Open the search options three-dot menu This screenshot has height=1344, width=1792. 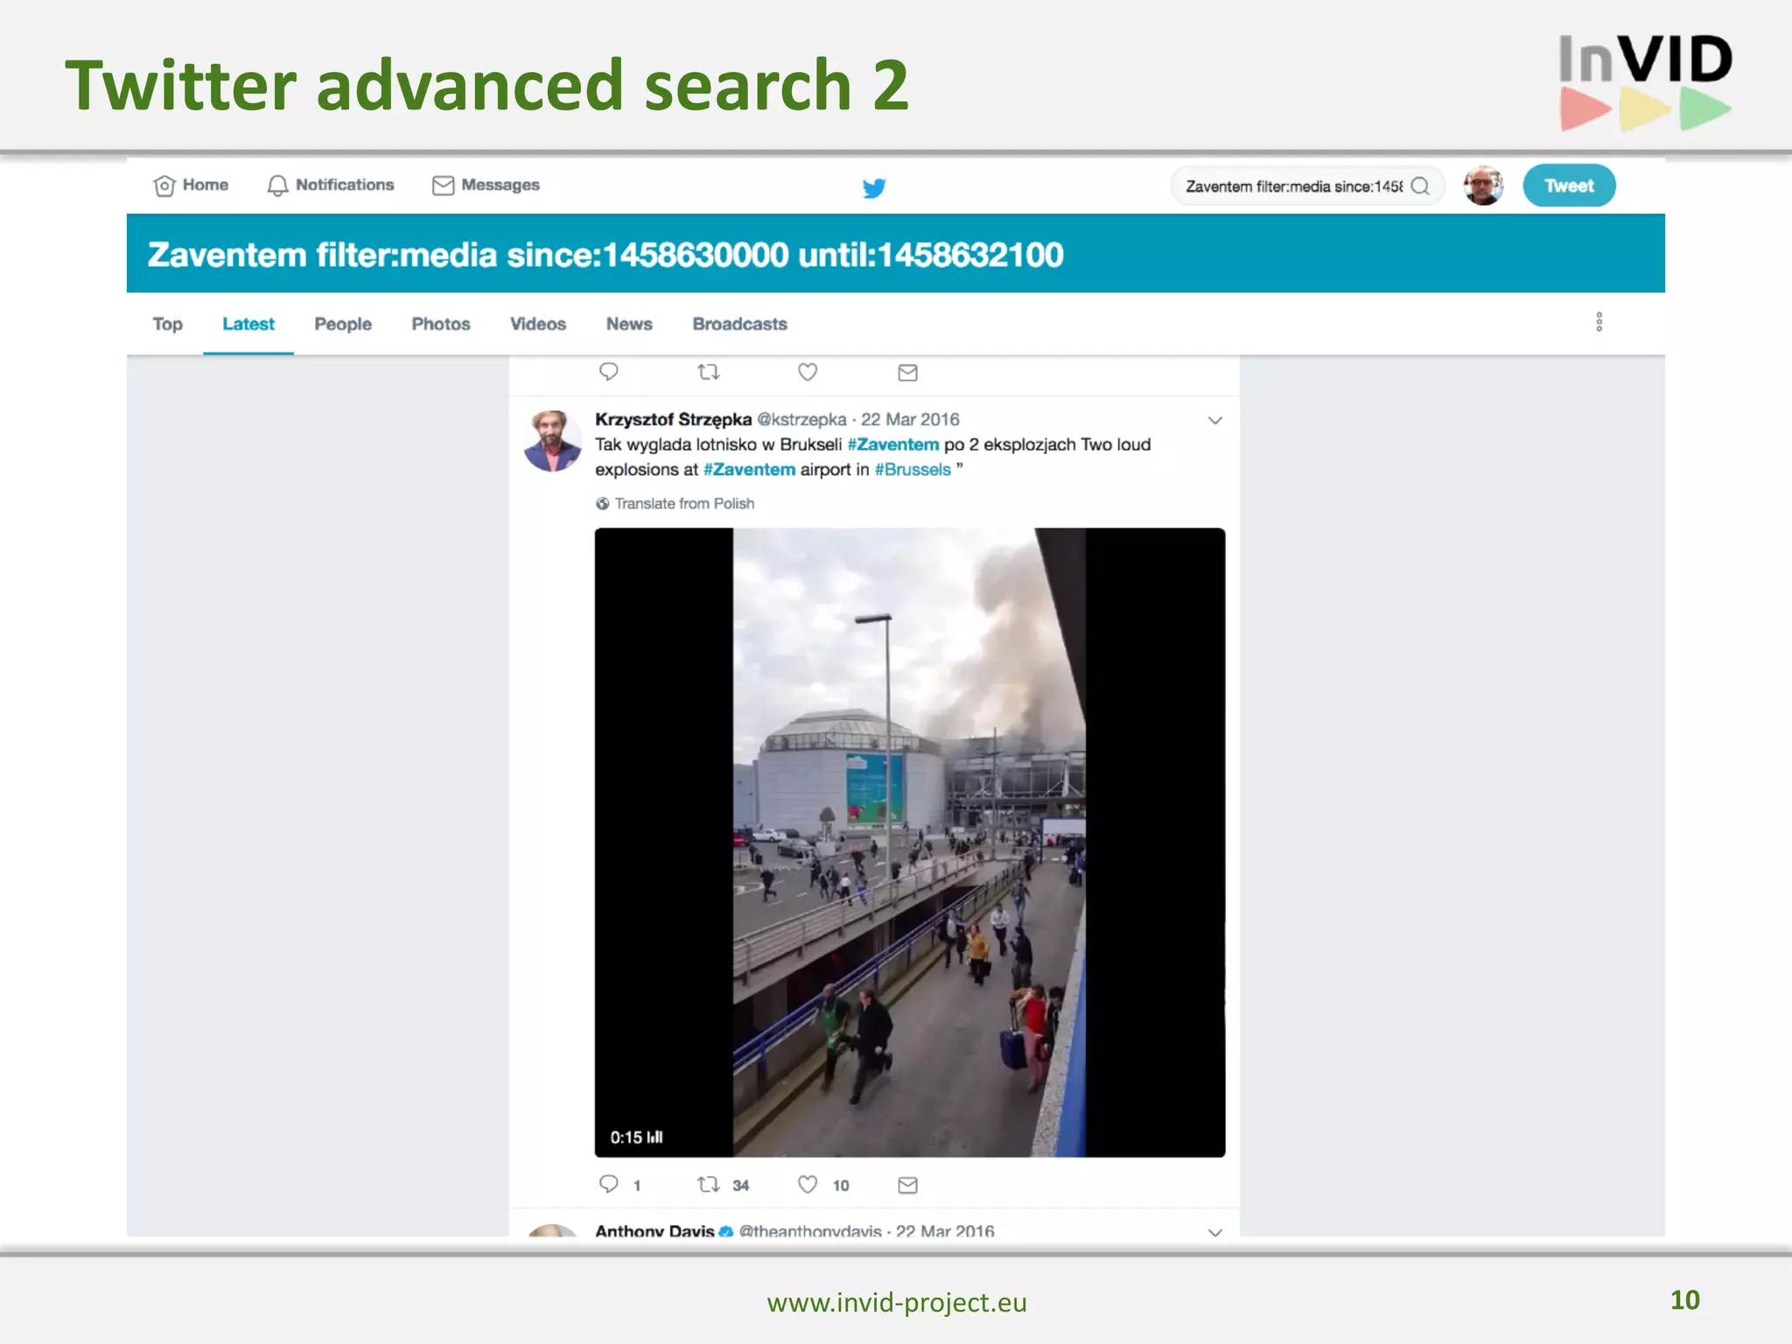click(x=1599, y=322)
